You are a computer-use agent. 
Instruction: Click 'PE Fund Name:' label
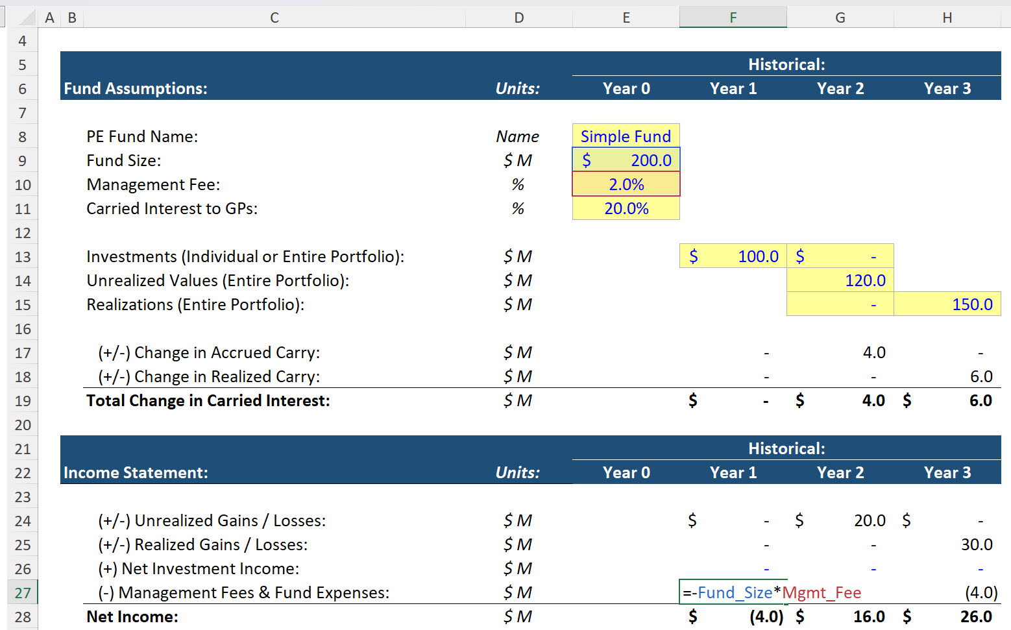(142, 136)
